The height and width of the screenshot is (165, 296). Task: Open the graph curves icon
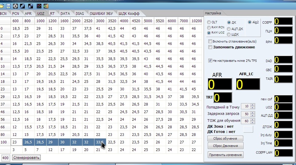point(39,6)
